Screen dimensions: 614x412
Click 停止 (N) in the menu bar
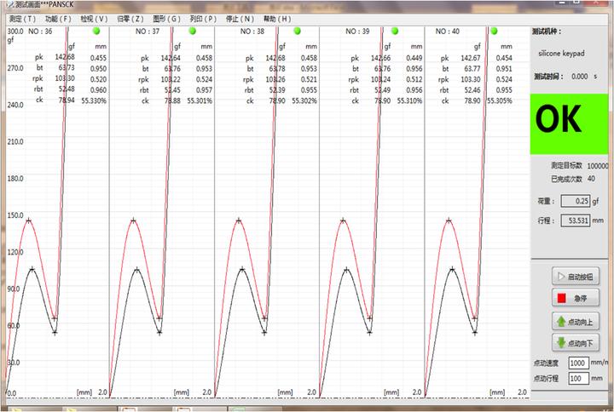[x=240, y=18]
